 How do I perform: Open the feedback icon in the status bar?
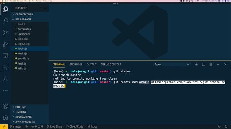(219, 126)
